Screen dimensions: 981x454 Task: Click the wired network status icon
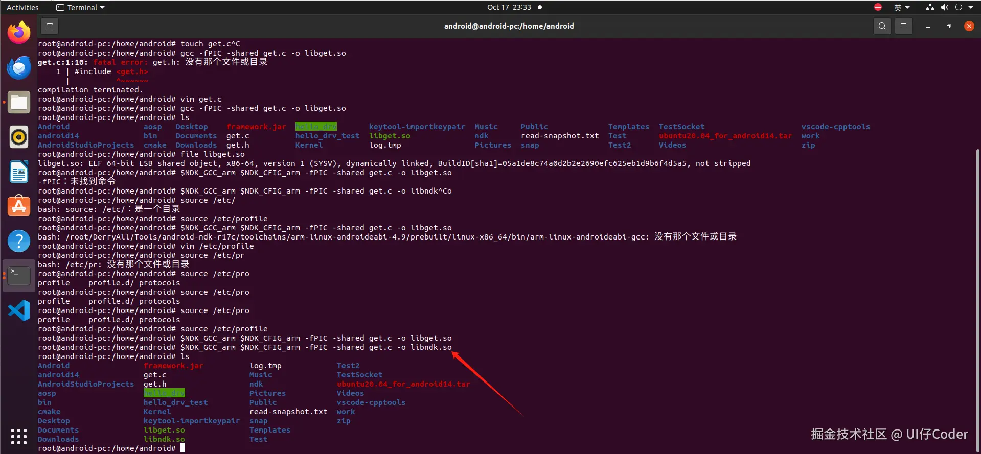pyautogui.click(x=930, y=7)
